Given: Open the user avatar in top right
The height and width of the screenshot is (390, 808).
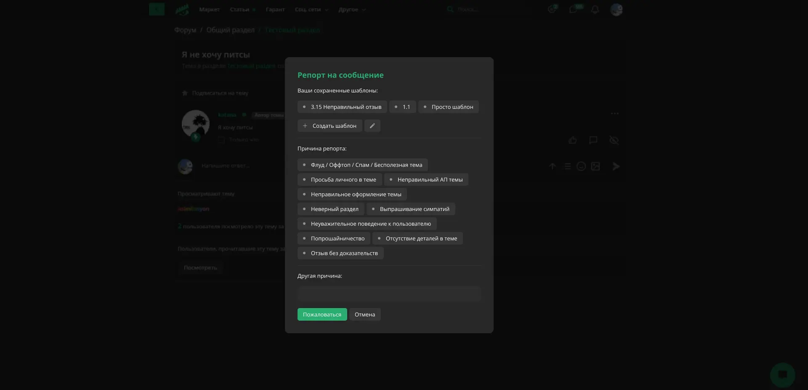Looking at the screenshot, I should pos(617,9).
